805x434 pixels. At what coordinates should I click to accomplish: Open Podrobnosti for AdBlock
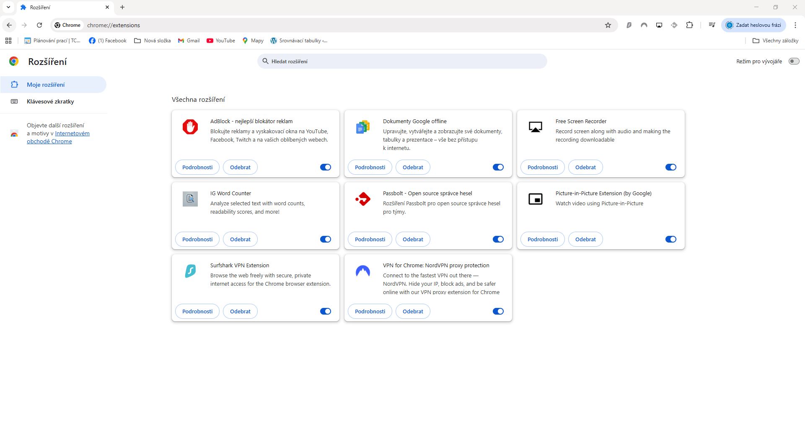[x=197, y=167]
